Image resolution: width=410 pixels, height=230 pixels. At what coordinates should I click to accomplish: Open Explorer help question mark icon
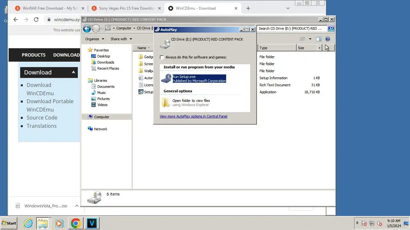point(328,39)
